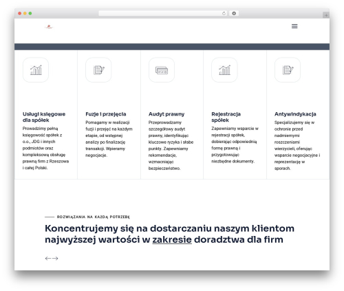
Task: Close window with red traffic light
Action: coord(20,13)
